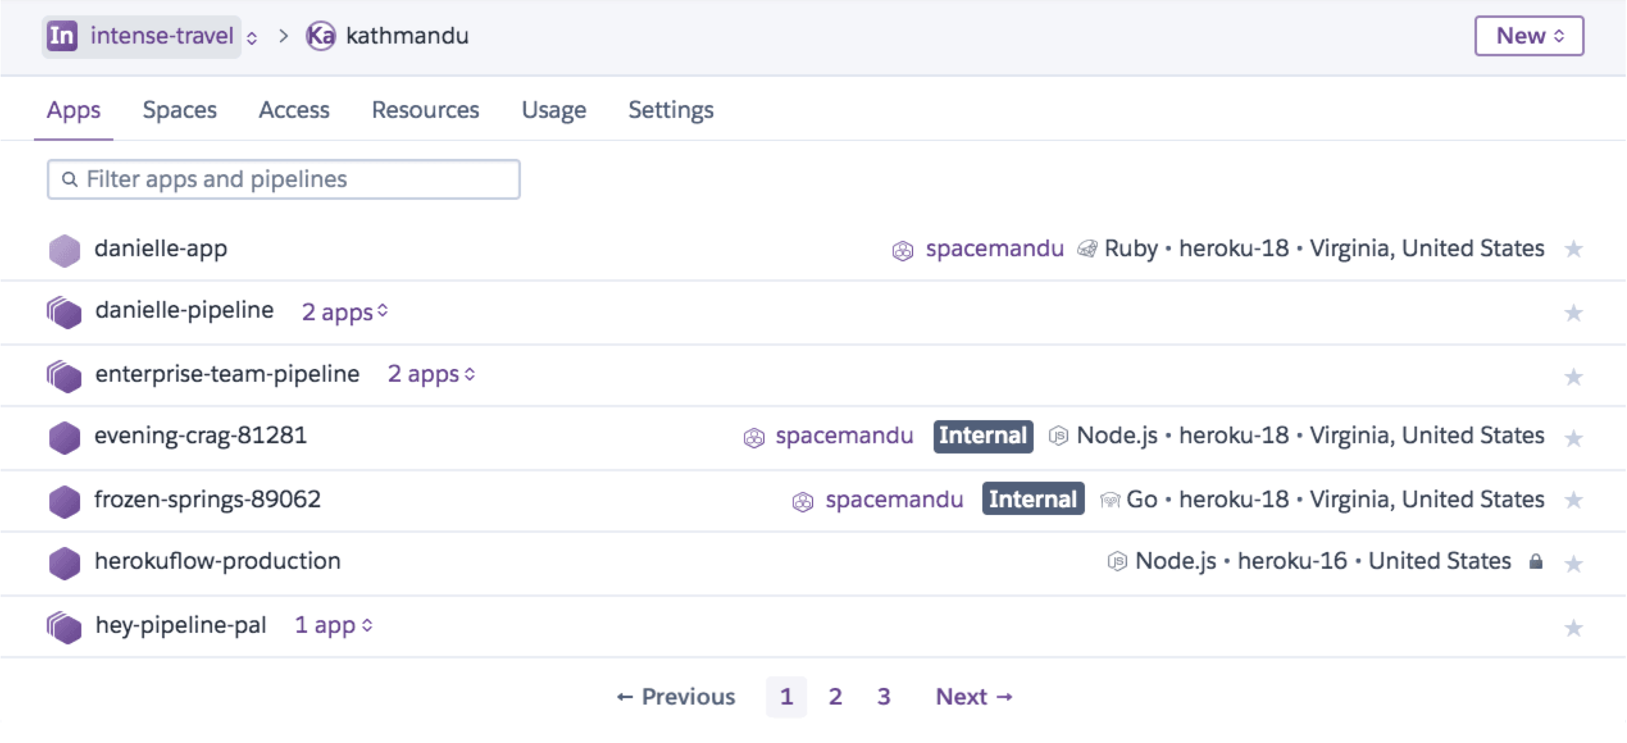Open frozen-springs-89062 app
1627x743 pixels.
point(208,500)
